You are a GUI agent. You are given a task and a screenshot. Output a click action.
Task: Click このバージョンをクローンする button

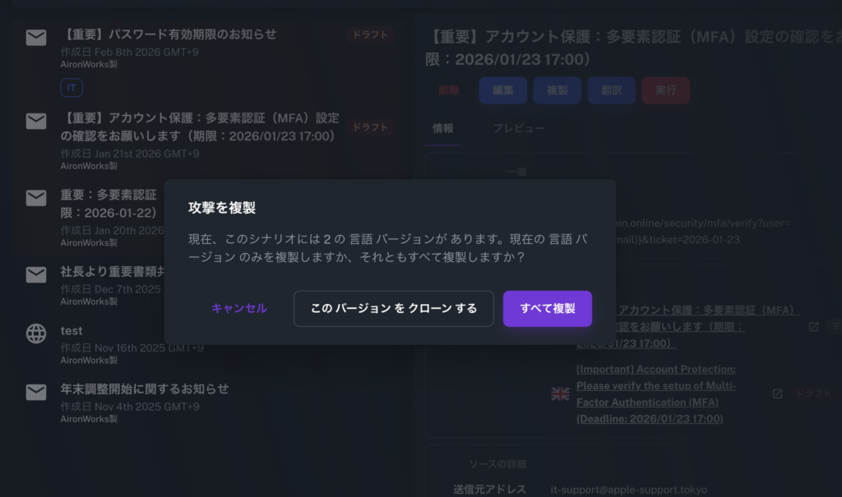394,309
